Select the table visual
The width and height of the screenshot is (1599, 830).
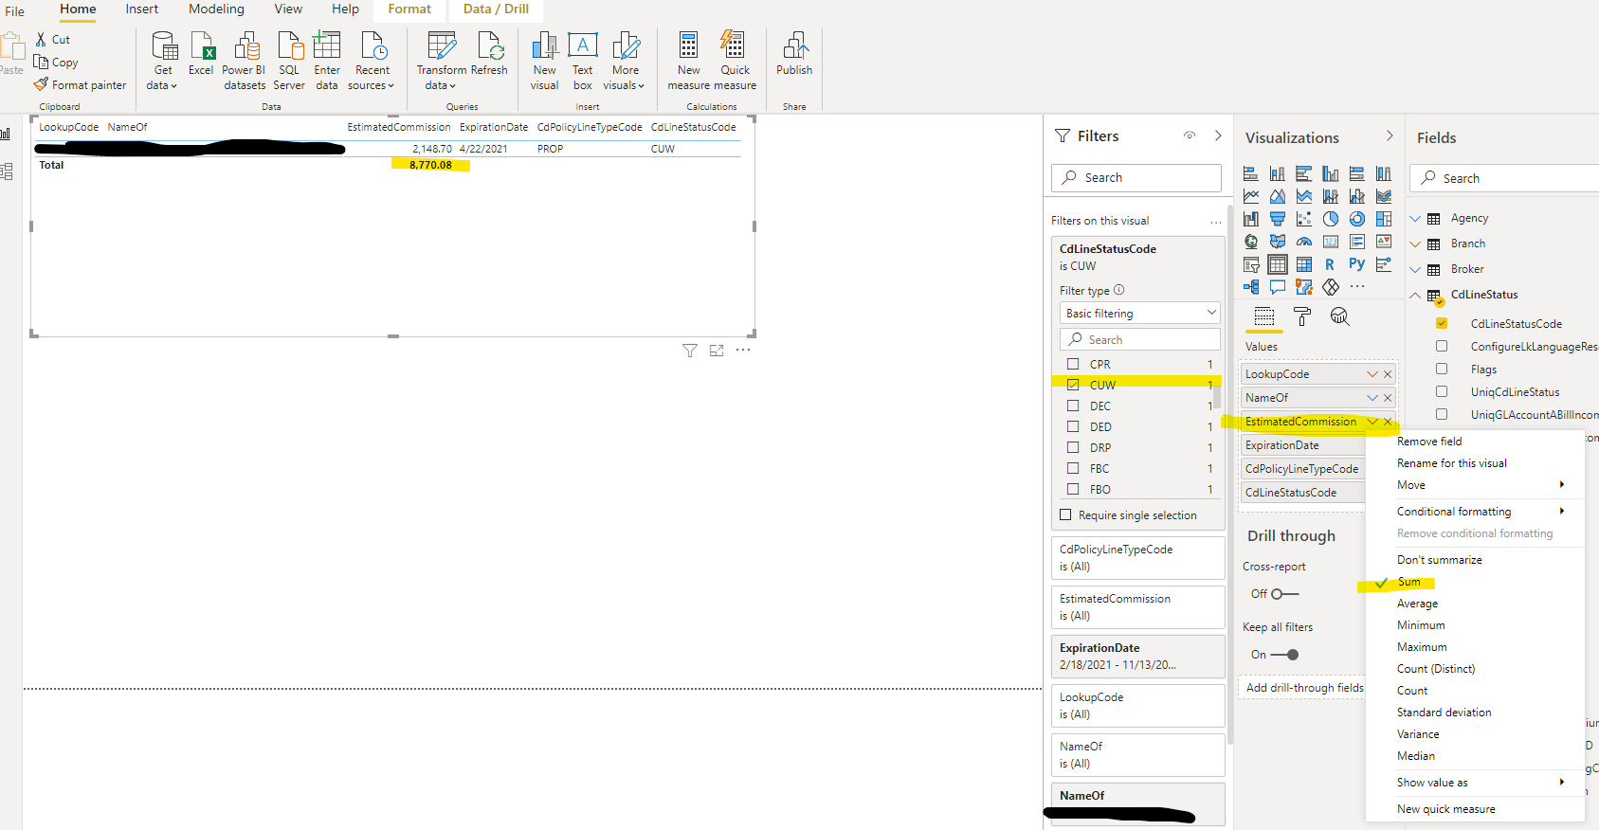point(1278,264)
